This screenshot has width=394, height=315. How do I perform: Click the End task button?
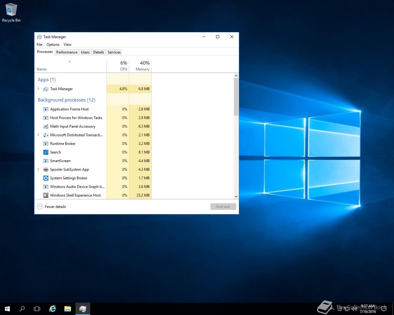(x=223, y=207)
